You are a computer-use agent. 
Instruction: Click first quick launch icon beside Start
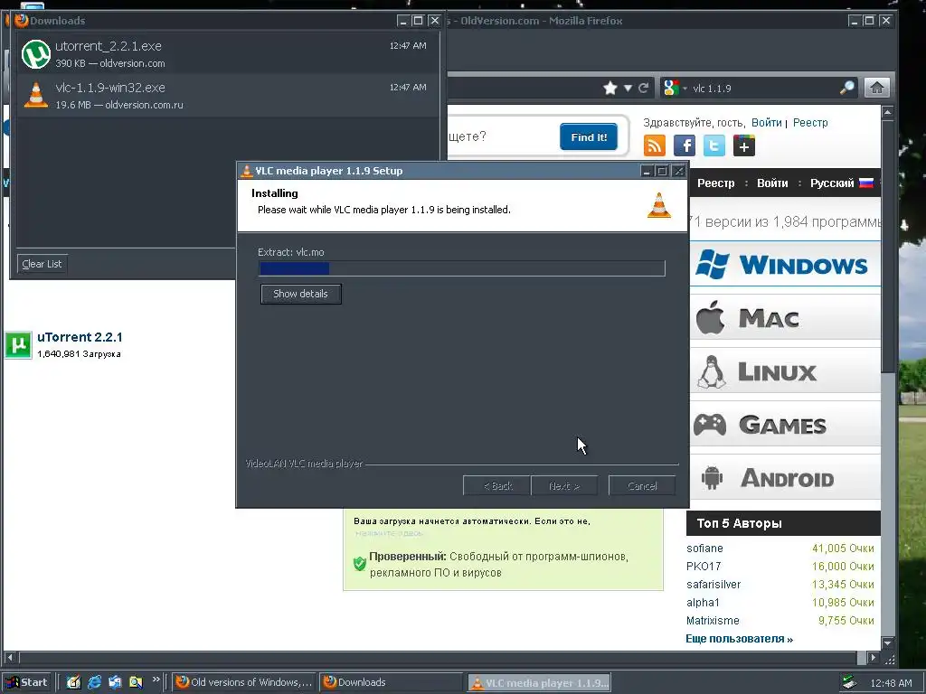point(73,682)
